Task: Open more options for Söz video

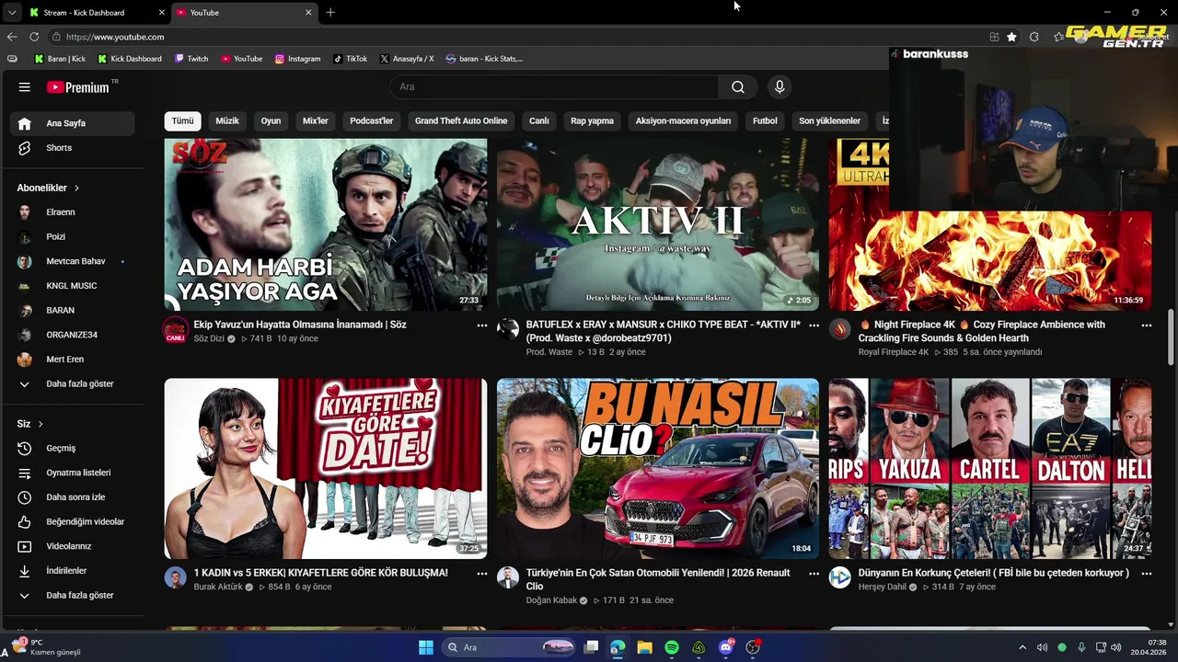Action: click(x=481, y=325)
